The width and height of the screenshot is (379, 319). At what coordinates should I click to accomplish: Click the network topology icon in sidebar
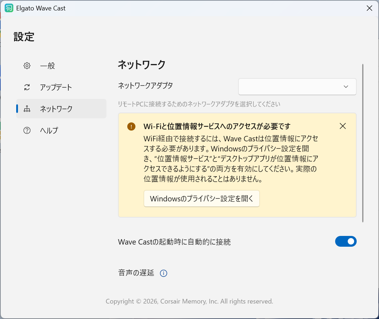click(27, 109)
